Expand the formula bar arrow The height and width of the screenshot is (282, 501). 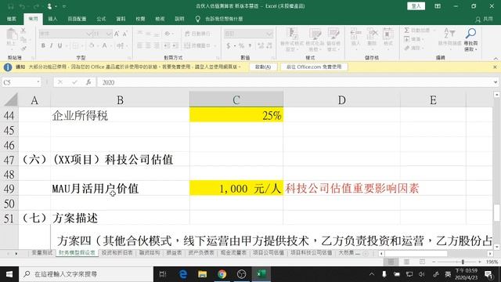(496, 82)
